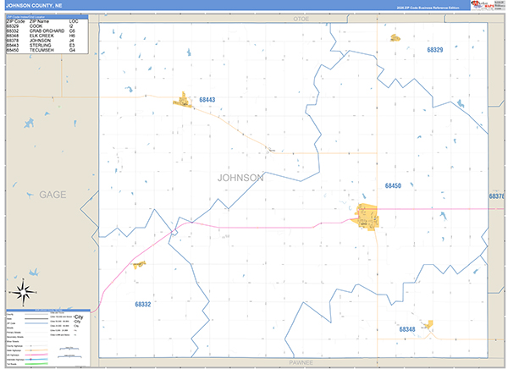Viewport: 508px width, 369px height.
Task: Click the OTOE county label
Action: (301, 19)
